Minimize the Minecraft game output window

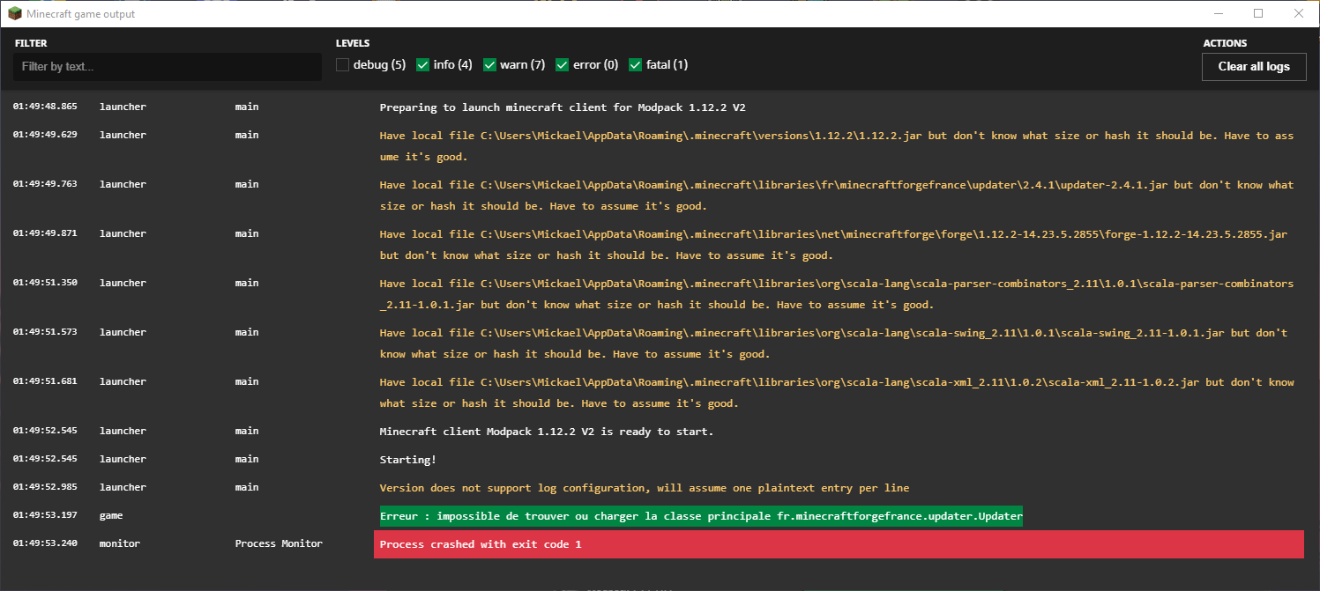(x=1219, y=14)
